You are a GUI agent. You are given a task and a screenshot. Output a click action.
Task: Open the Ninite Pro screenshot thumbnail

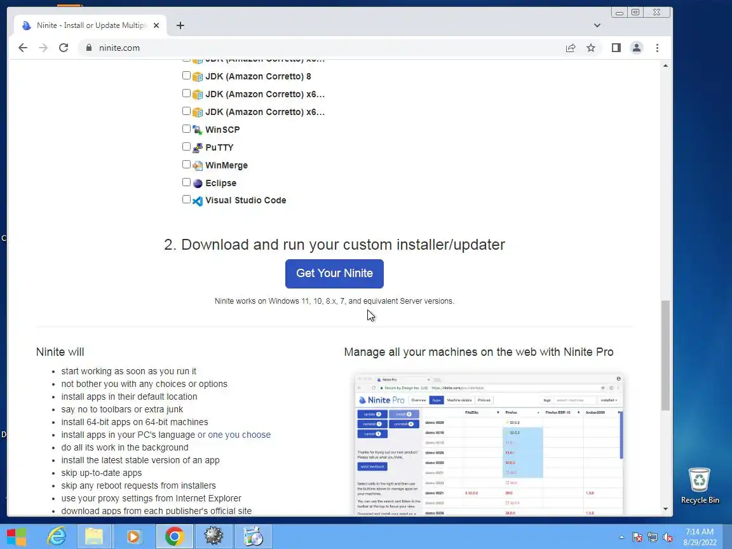pyautogui.click(x=489, y=444)
